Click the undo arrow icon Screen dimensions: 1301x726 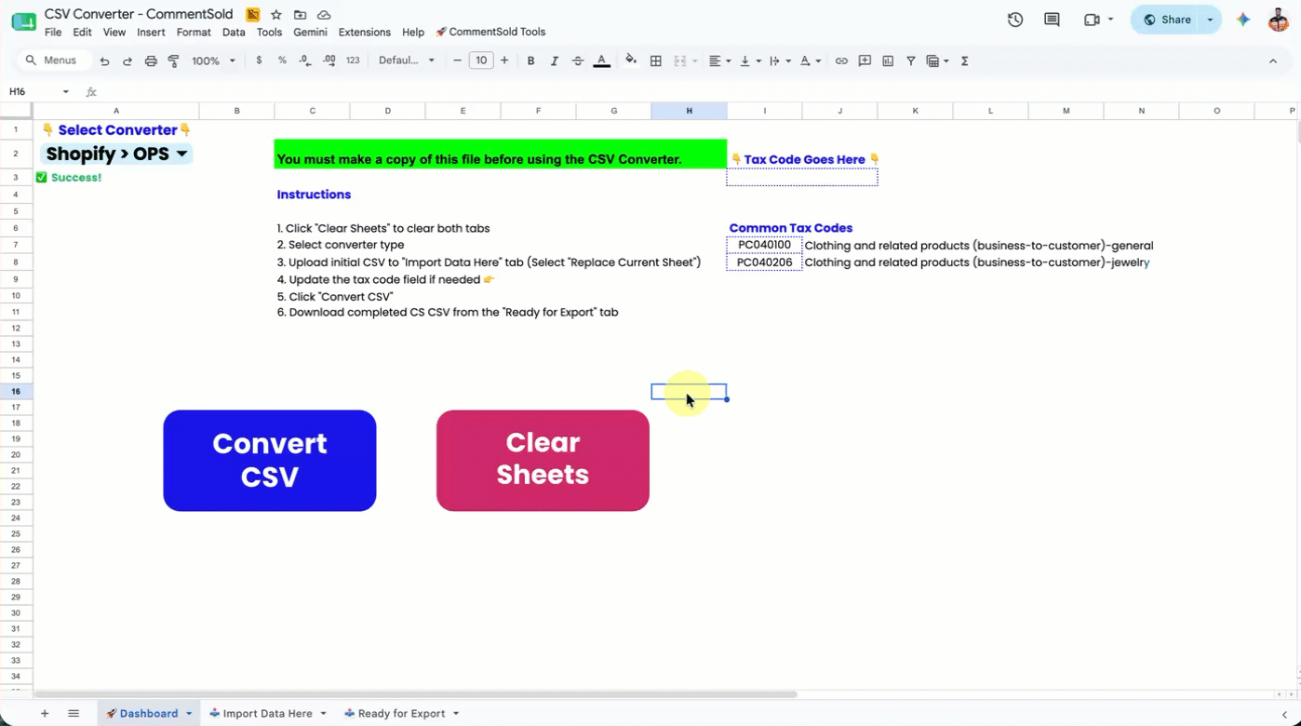104,60
